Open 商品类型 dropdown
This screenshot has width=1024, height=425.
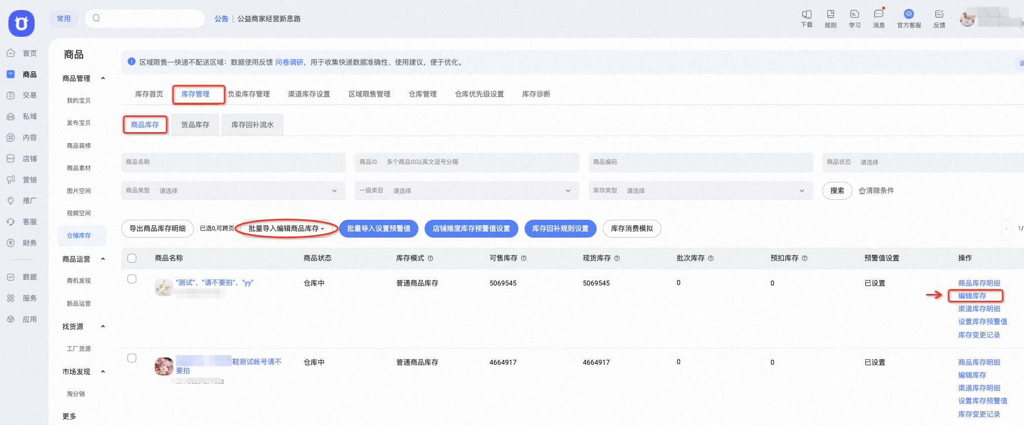click(233, 191)
